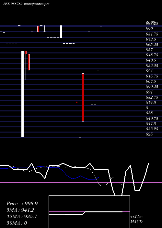Click the tall white candlestick from 825 to 957

point(23,94)
